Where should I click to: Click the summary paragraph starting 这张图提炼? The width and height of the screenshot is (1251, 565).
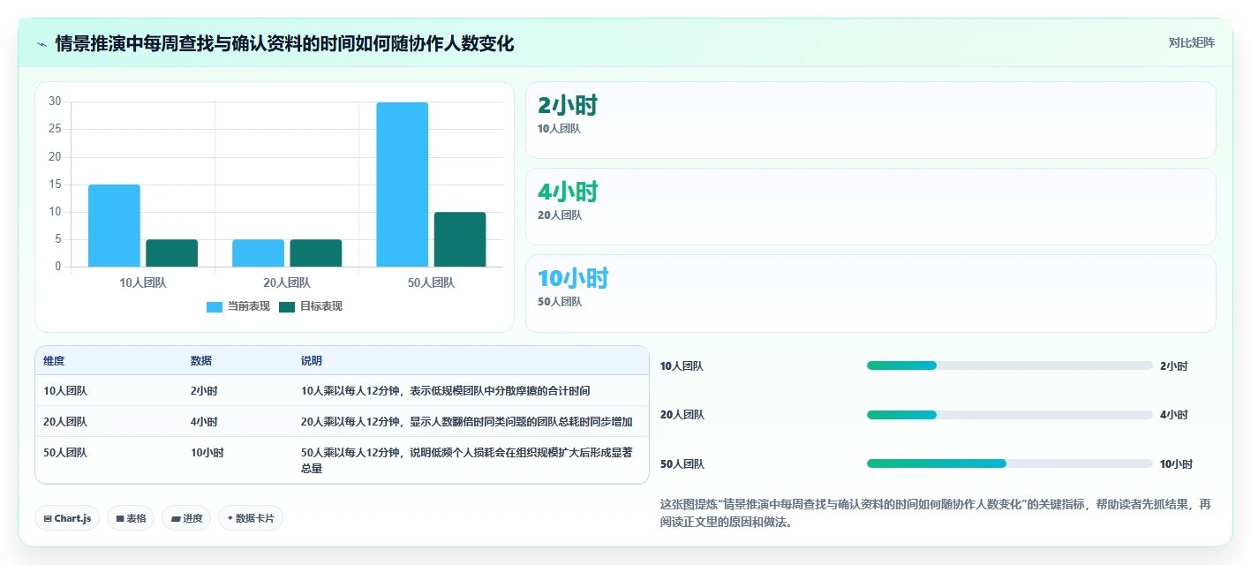(936, 513)
